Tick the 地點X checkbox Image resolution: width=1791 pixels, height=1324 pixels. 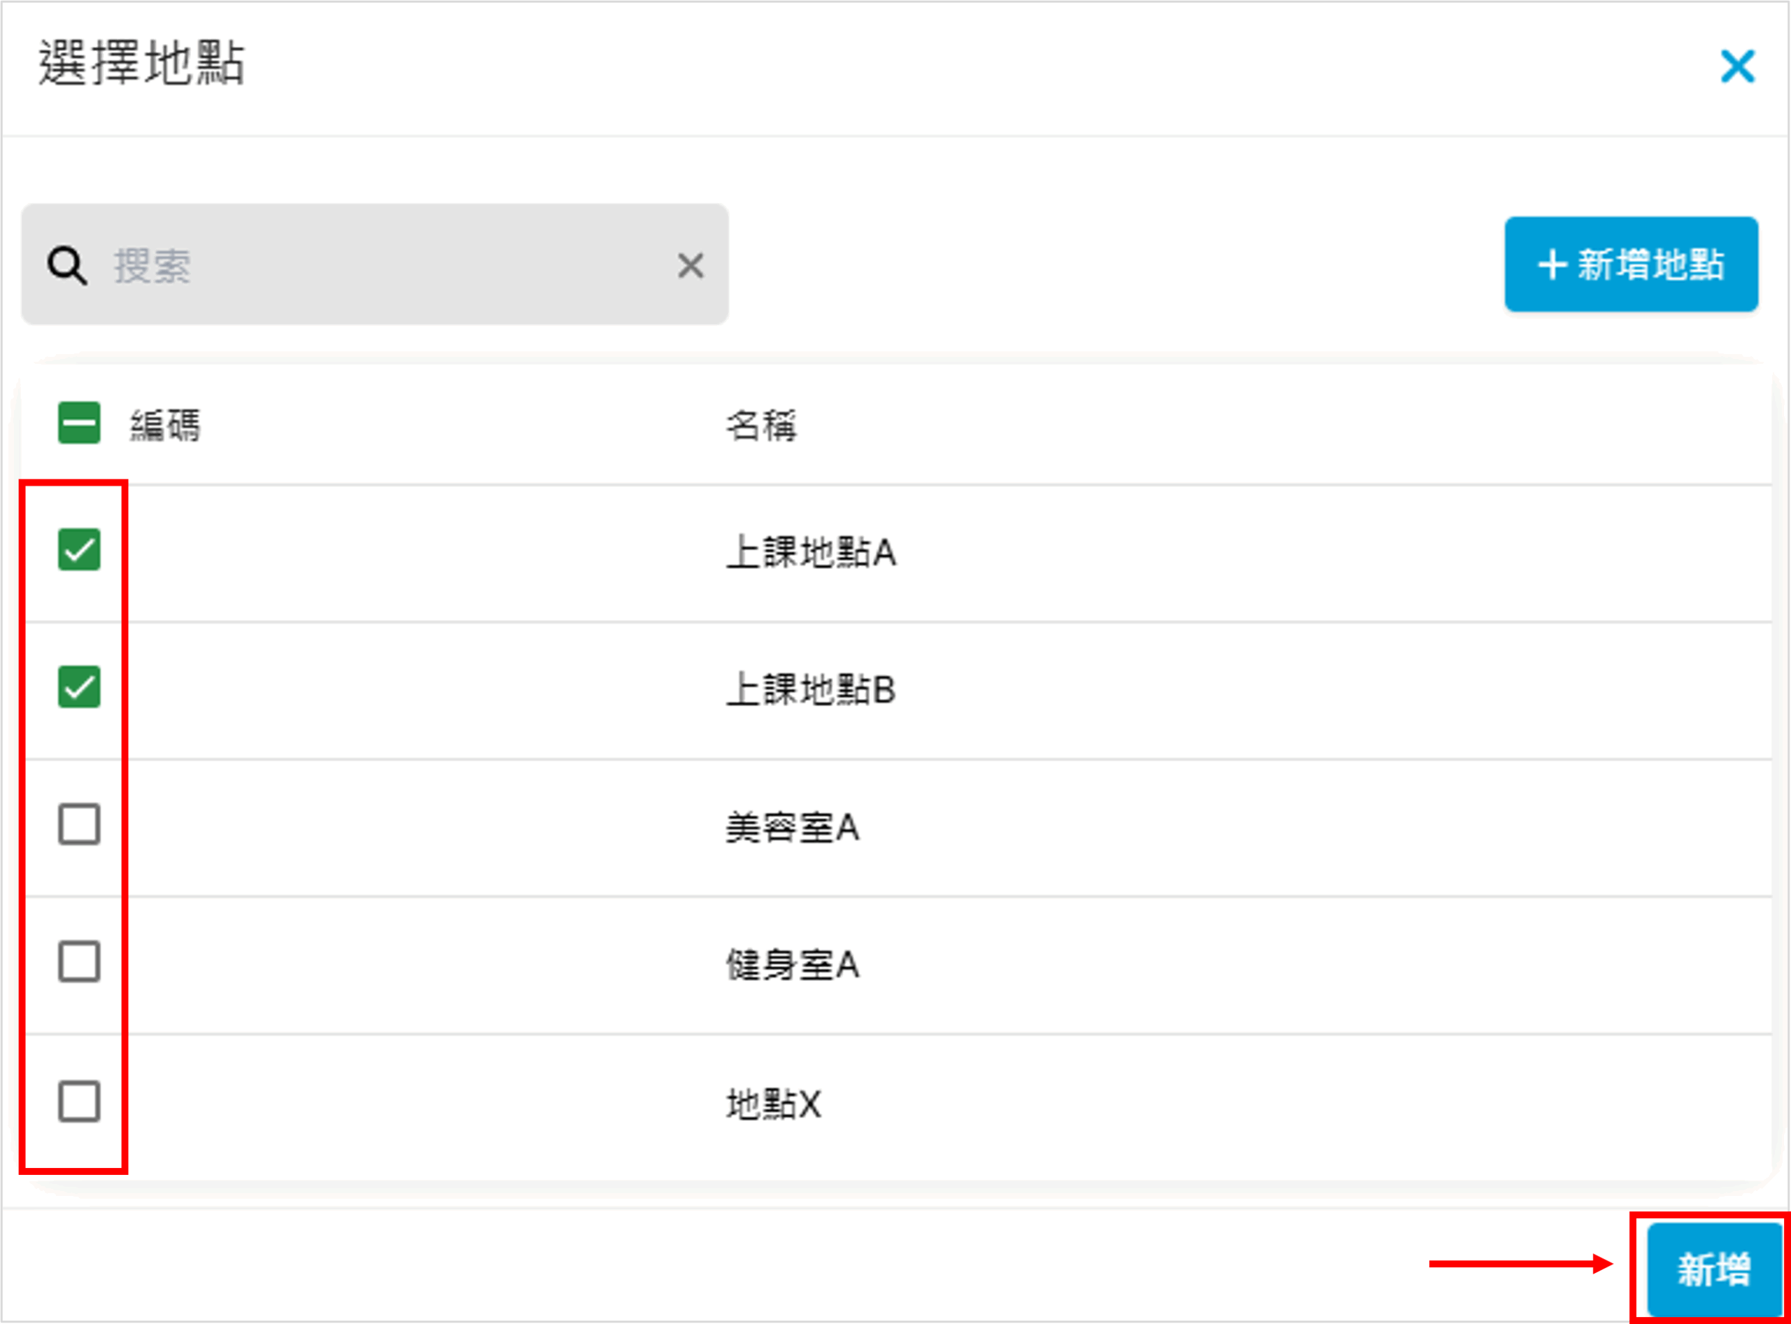click(x=79, y=1102)
